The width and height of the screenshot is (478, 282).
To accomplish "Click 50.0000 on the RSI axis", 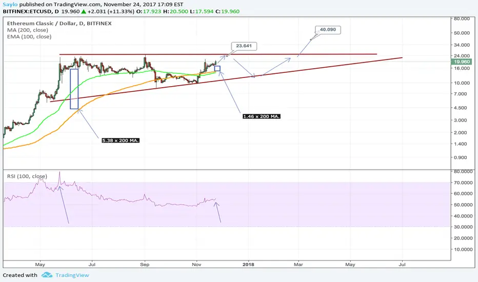I will [463, 205].
